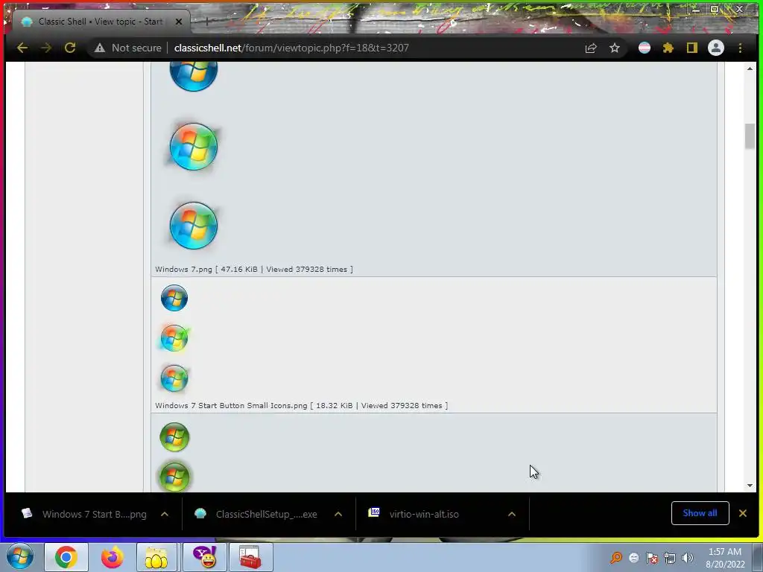763x572 pixels.
Task: Open Chrome's three-dot menu
Action: [740, 48]
